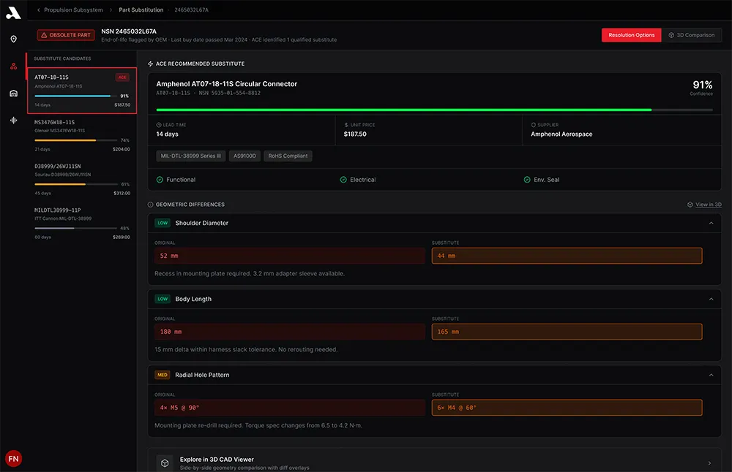Open the parts hierarchy sidebar icon
Viewport: 732px width, 472px height.
[x=13, y=66]
